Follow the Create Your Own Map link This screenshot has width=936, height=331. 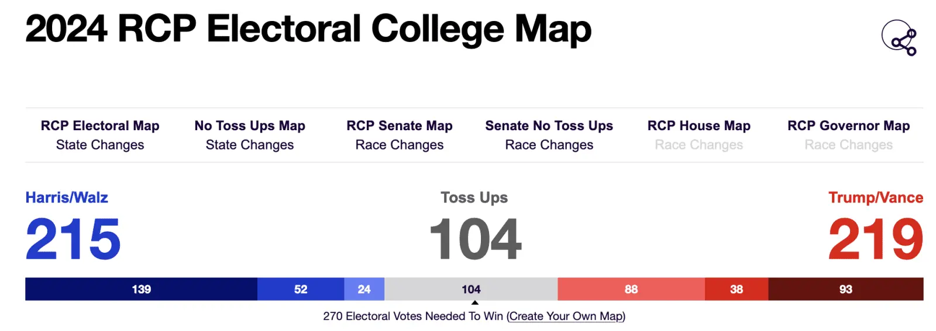566,316
